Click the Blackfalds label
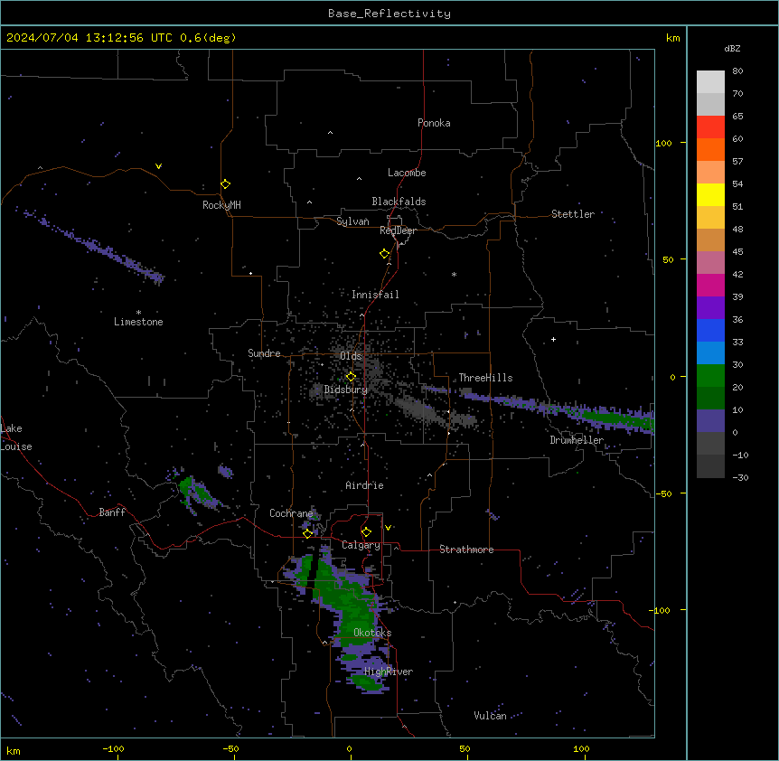Screen dimensions: 779x761 (x=399, y=202)
